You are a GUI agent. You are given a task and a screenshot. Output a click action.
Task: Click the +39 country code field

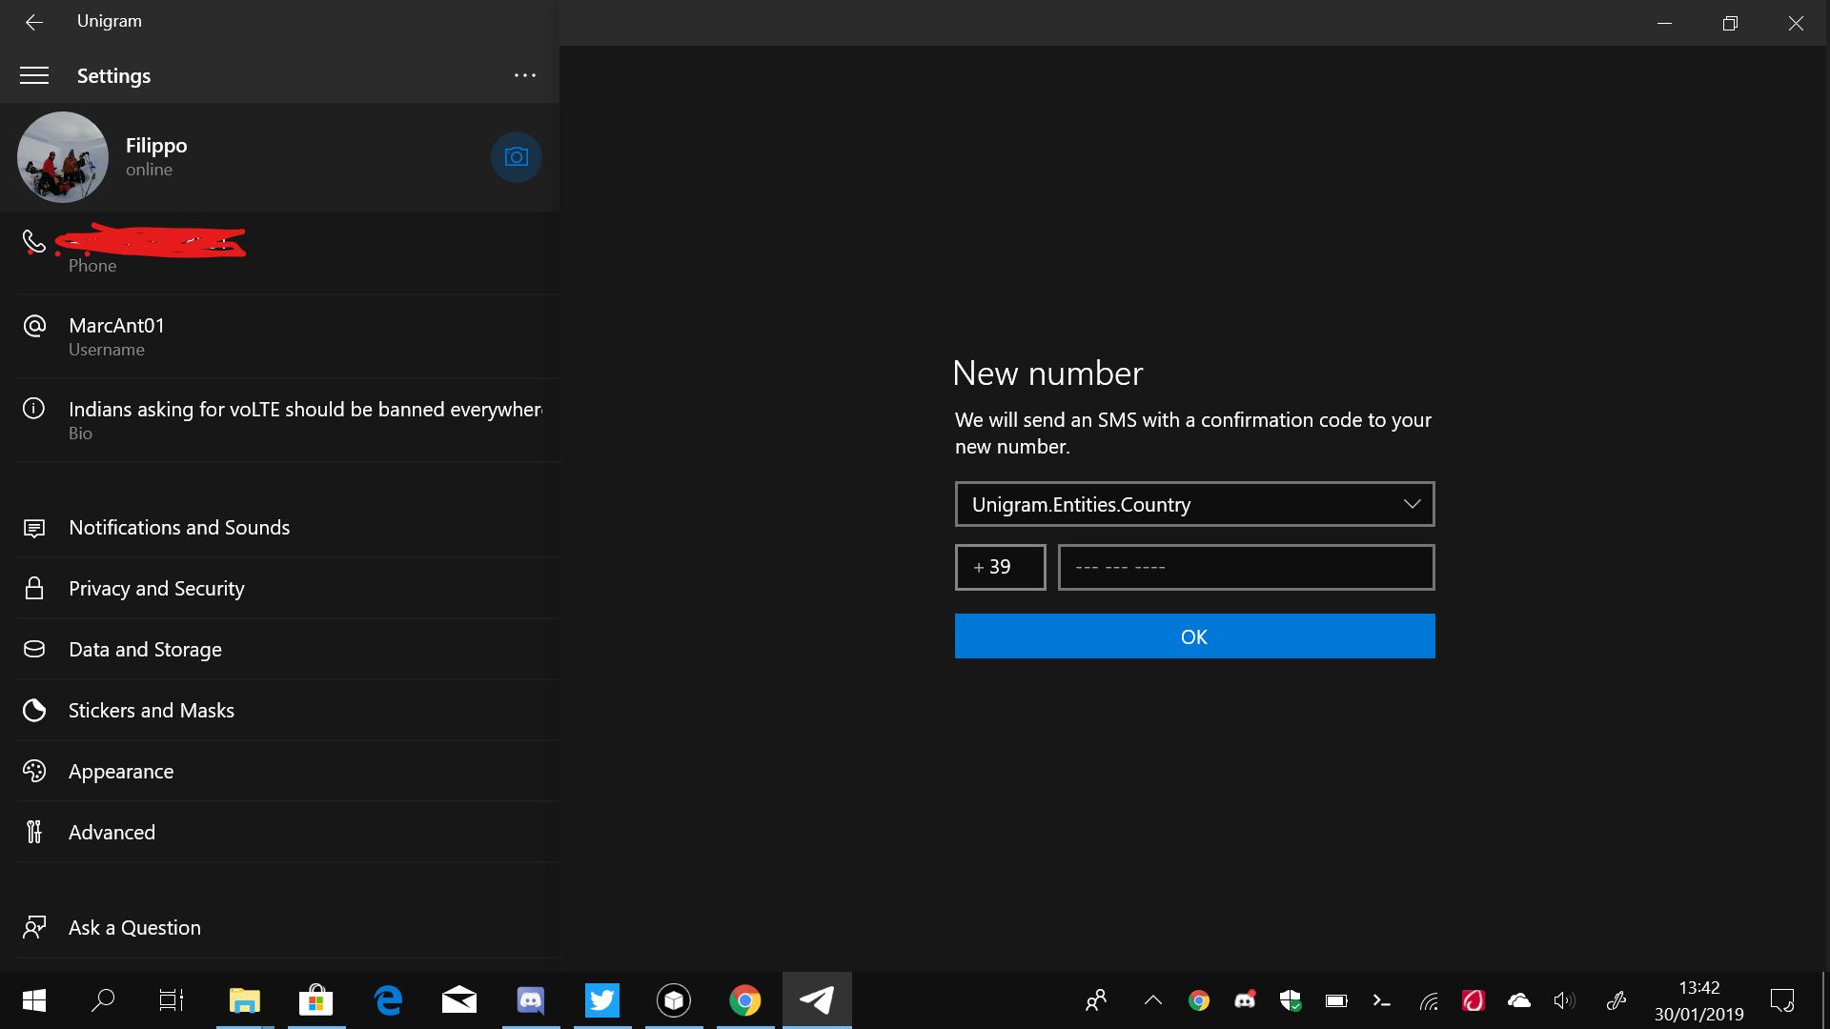coord(1001,568)
